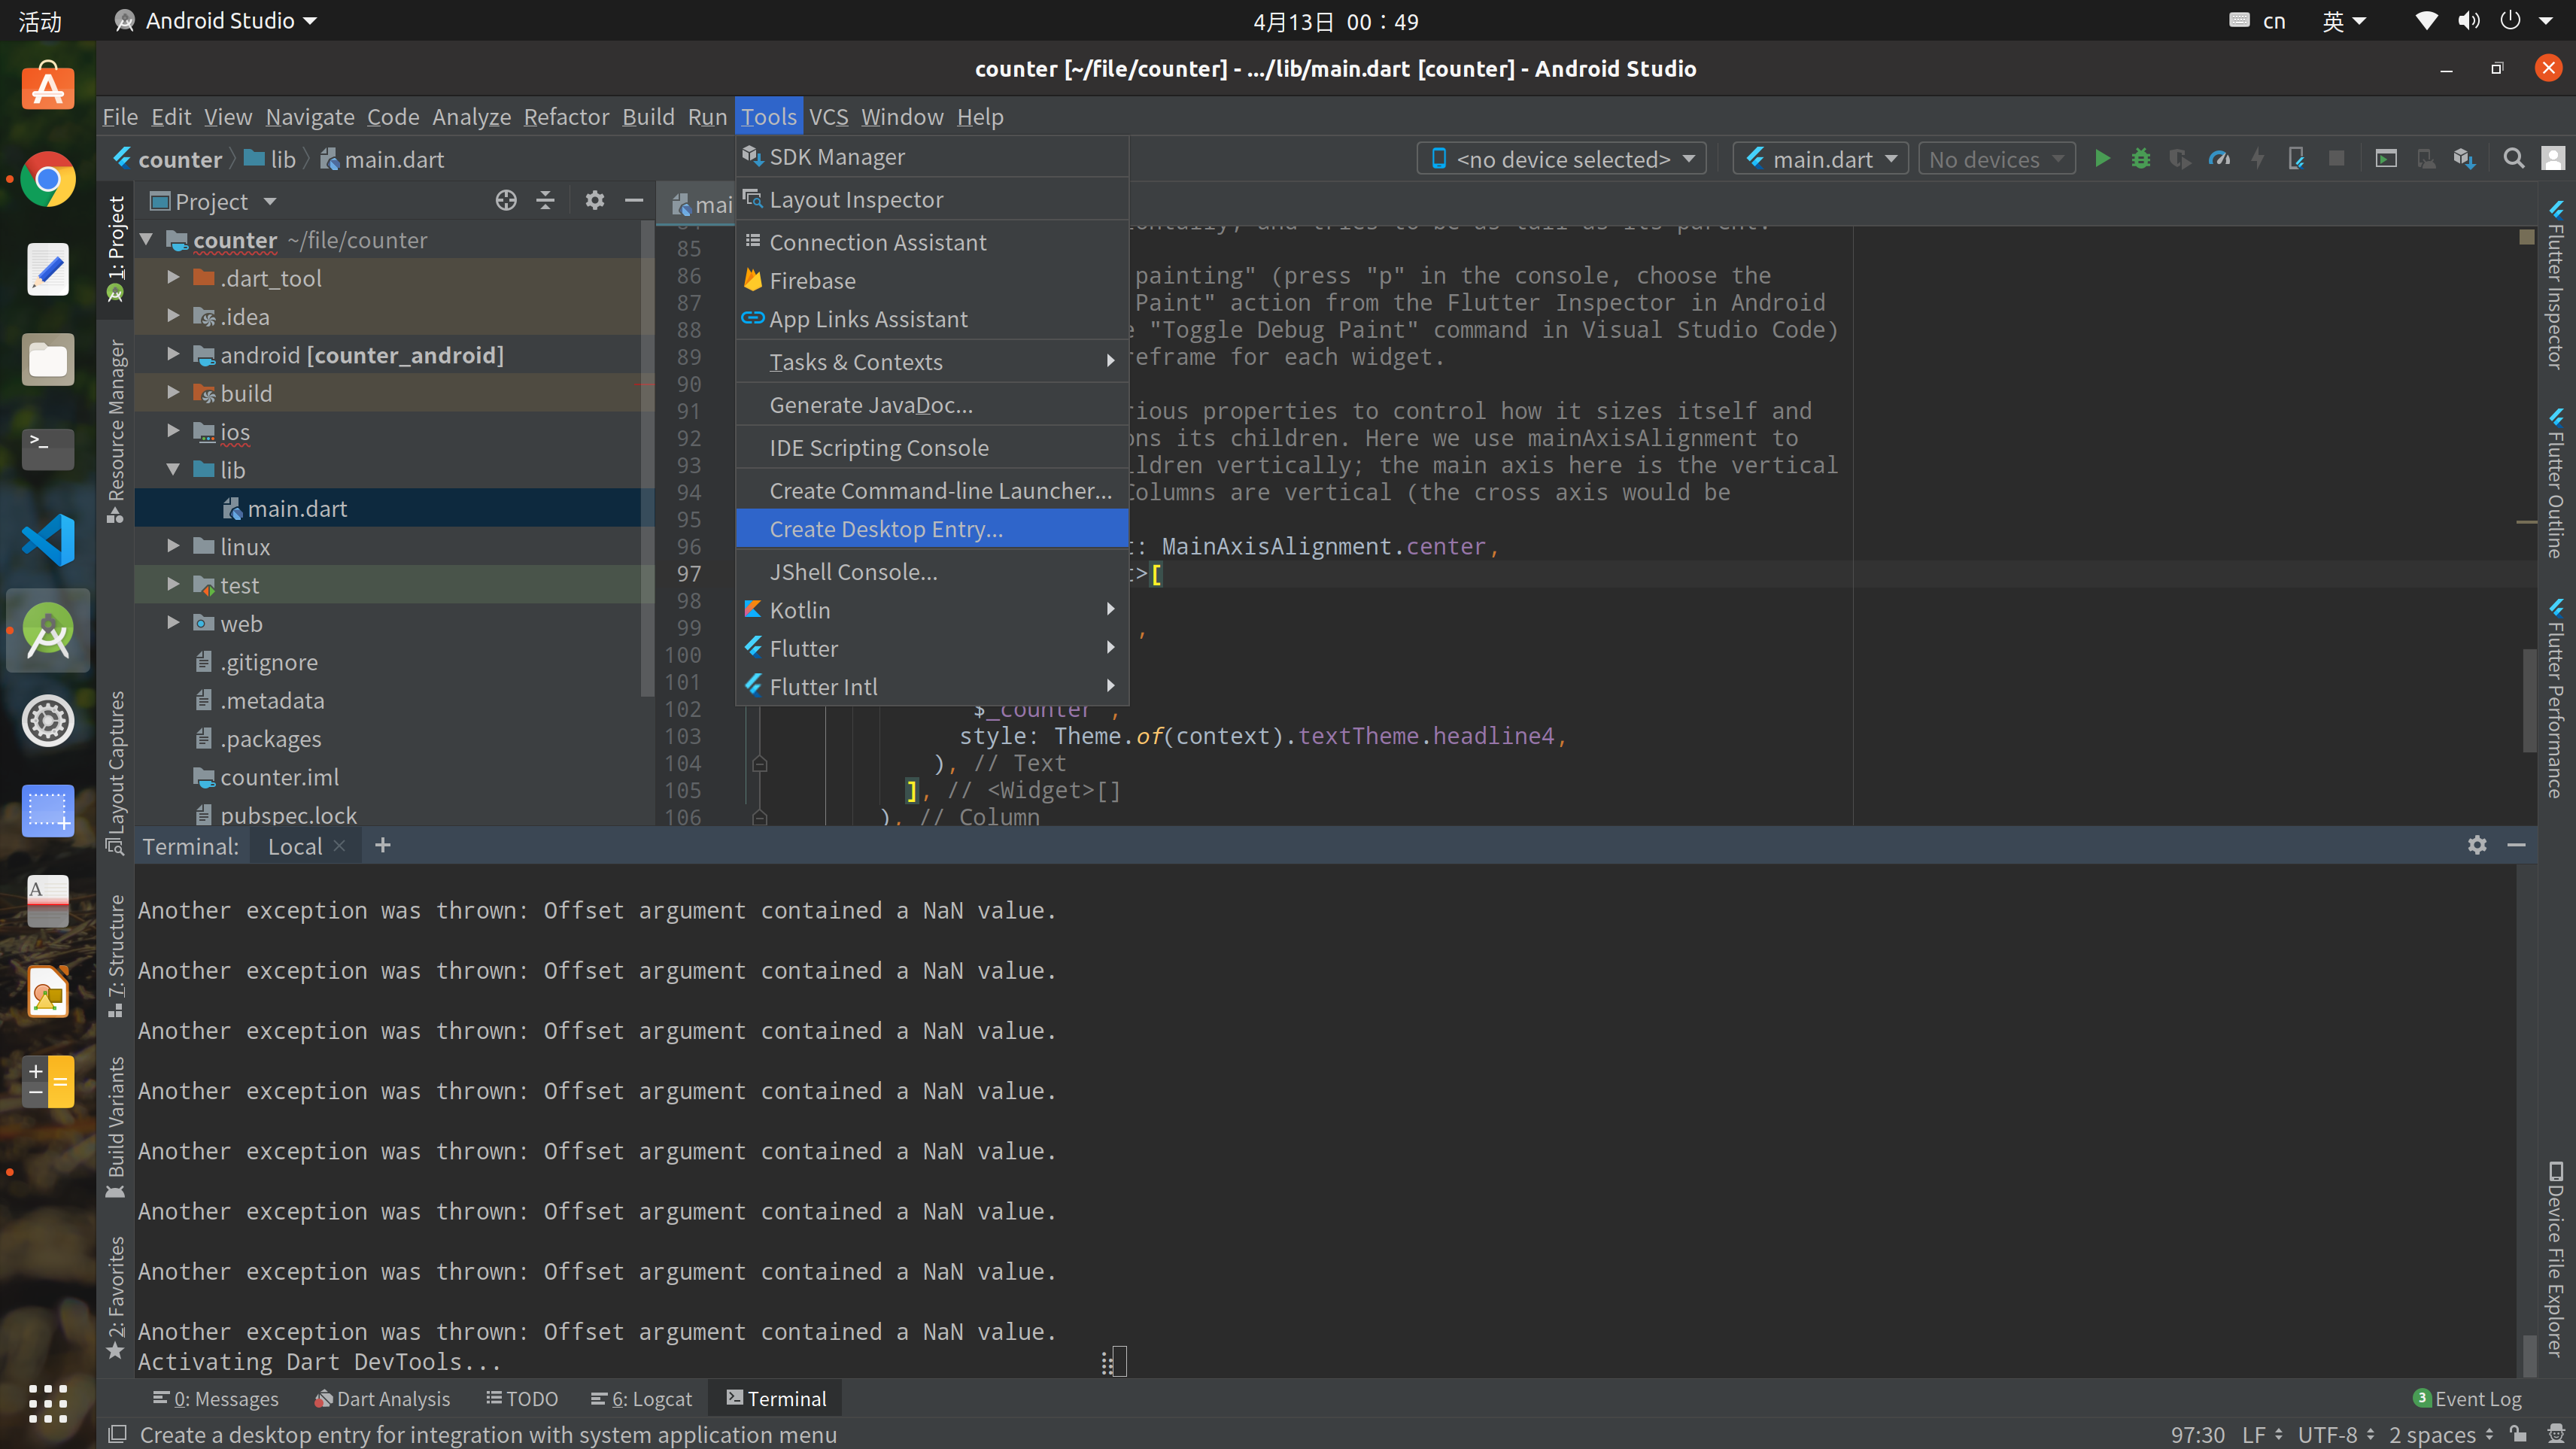Open the no device selected dropdown
The width and height of the screenshot is (2576, 1449).
[1562, 159]
